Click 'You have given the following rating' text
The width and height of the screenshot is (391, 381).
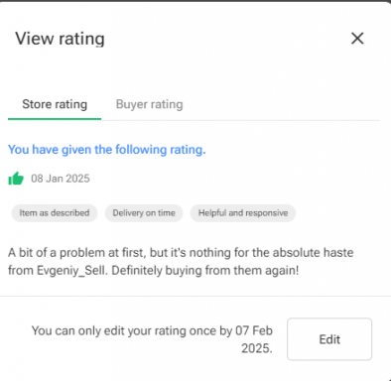(x=107, y=150)
